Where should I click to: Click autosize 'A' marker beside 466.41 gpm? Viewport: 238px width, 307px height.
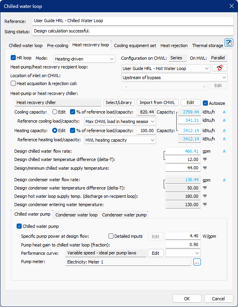(x=224, y=151)
